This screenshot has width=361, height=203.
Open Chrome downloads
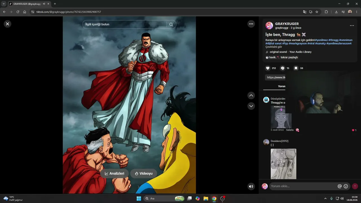[336, 12]
